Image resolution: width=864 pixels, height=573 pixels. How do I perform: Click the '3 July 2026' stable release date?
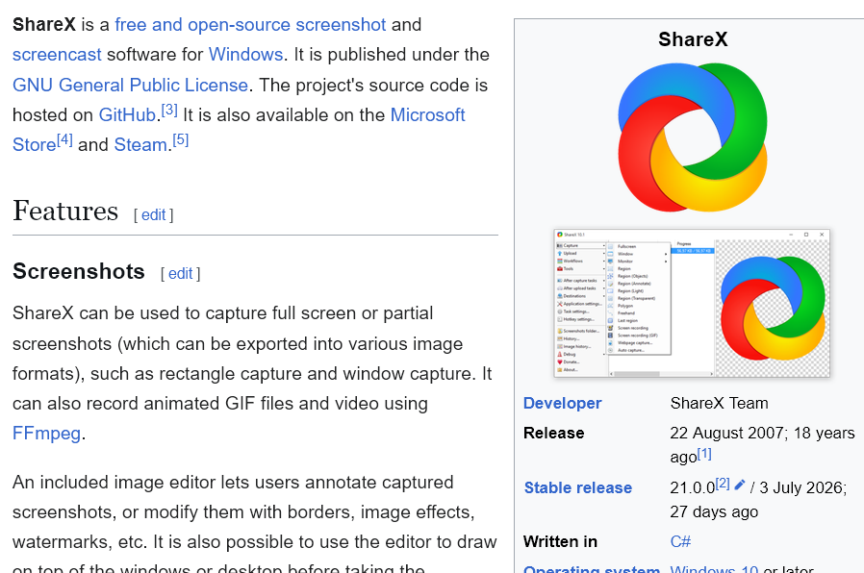tap(800, 487)
